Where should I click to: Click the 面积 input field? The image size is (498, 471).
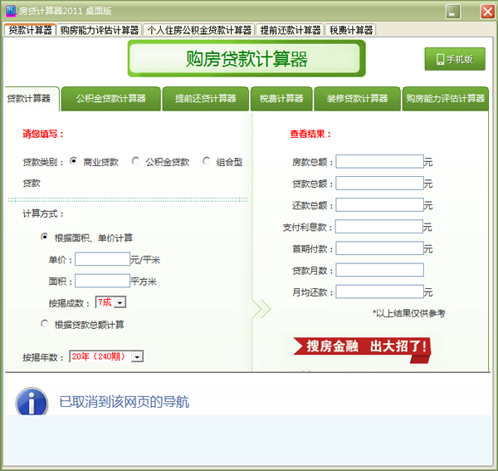(102, 281)
